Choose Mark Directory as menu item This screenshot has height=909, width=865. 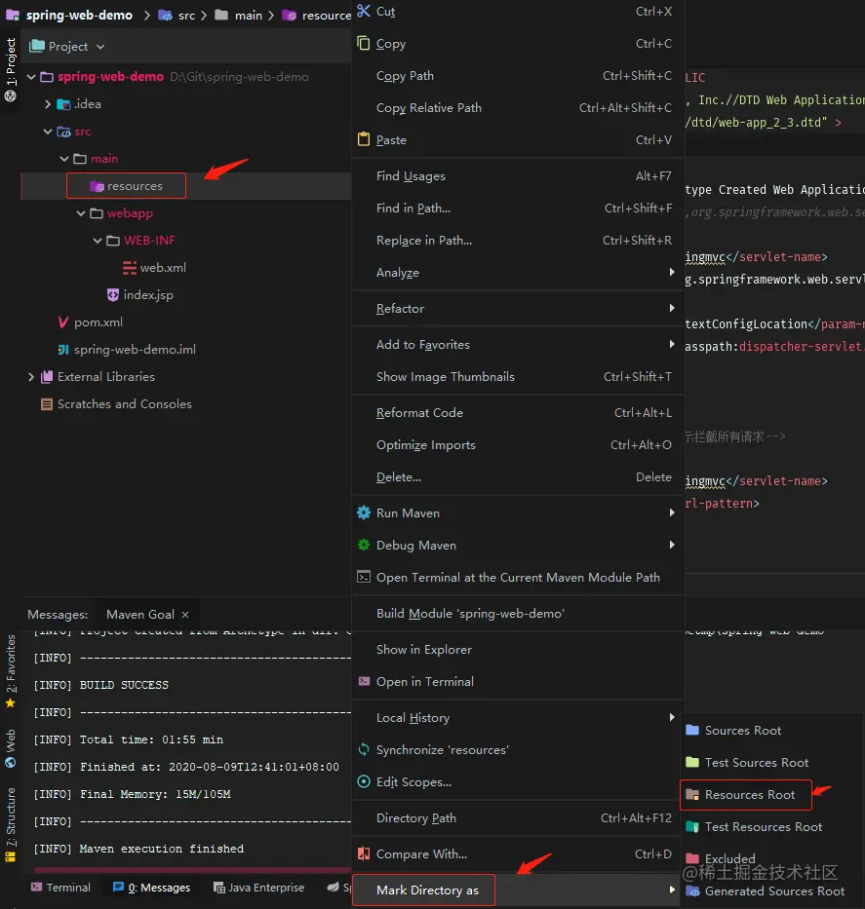(518, 890)
